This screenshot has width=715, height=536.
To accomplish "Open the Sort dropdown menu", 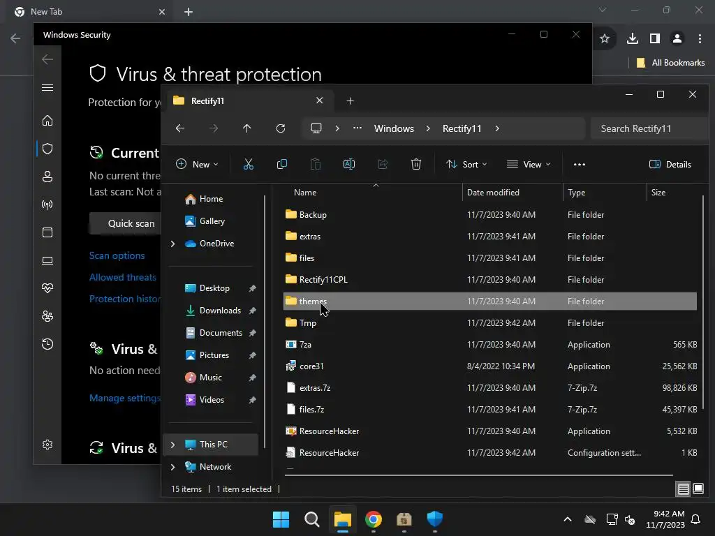I will (466, 165).
